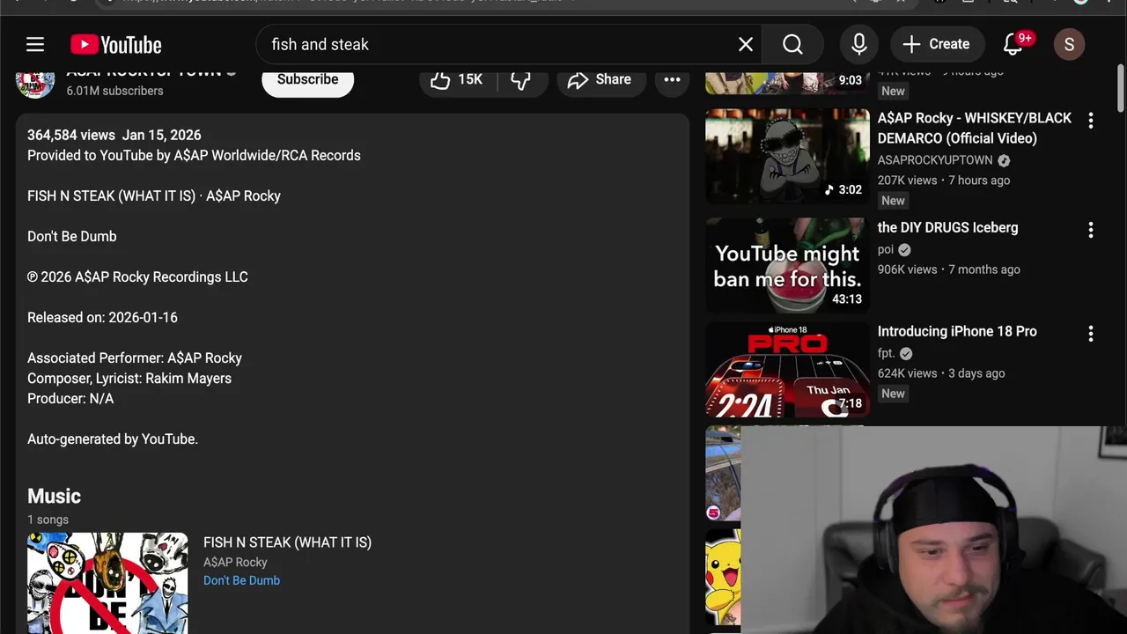The image size is (1127, 634).
Task: Visit the poi channel link
Action: pos(886,249)
